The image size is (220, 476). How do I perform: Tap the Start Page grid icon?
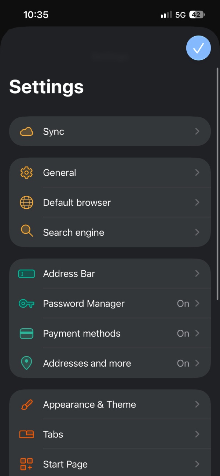click(26, 464)
